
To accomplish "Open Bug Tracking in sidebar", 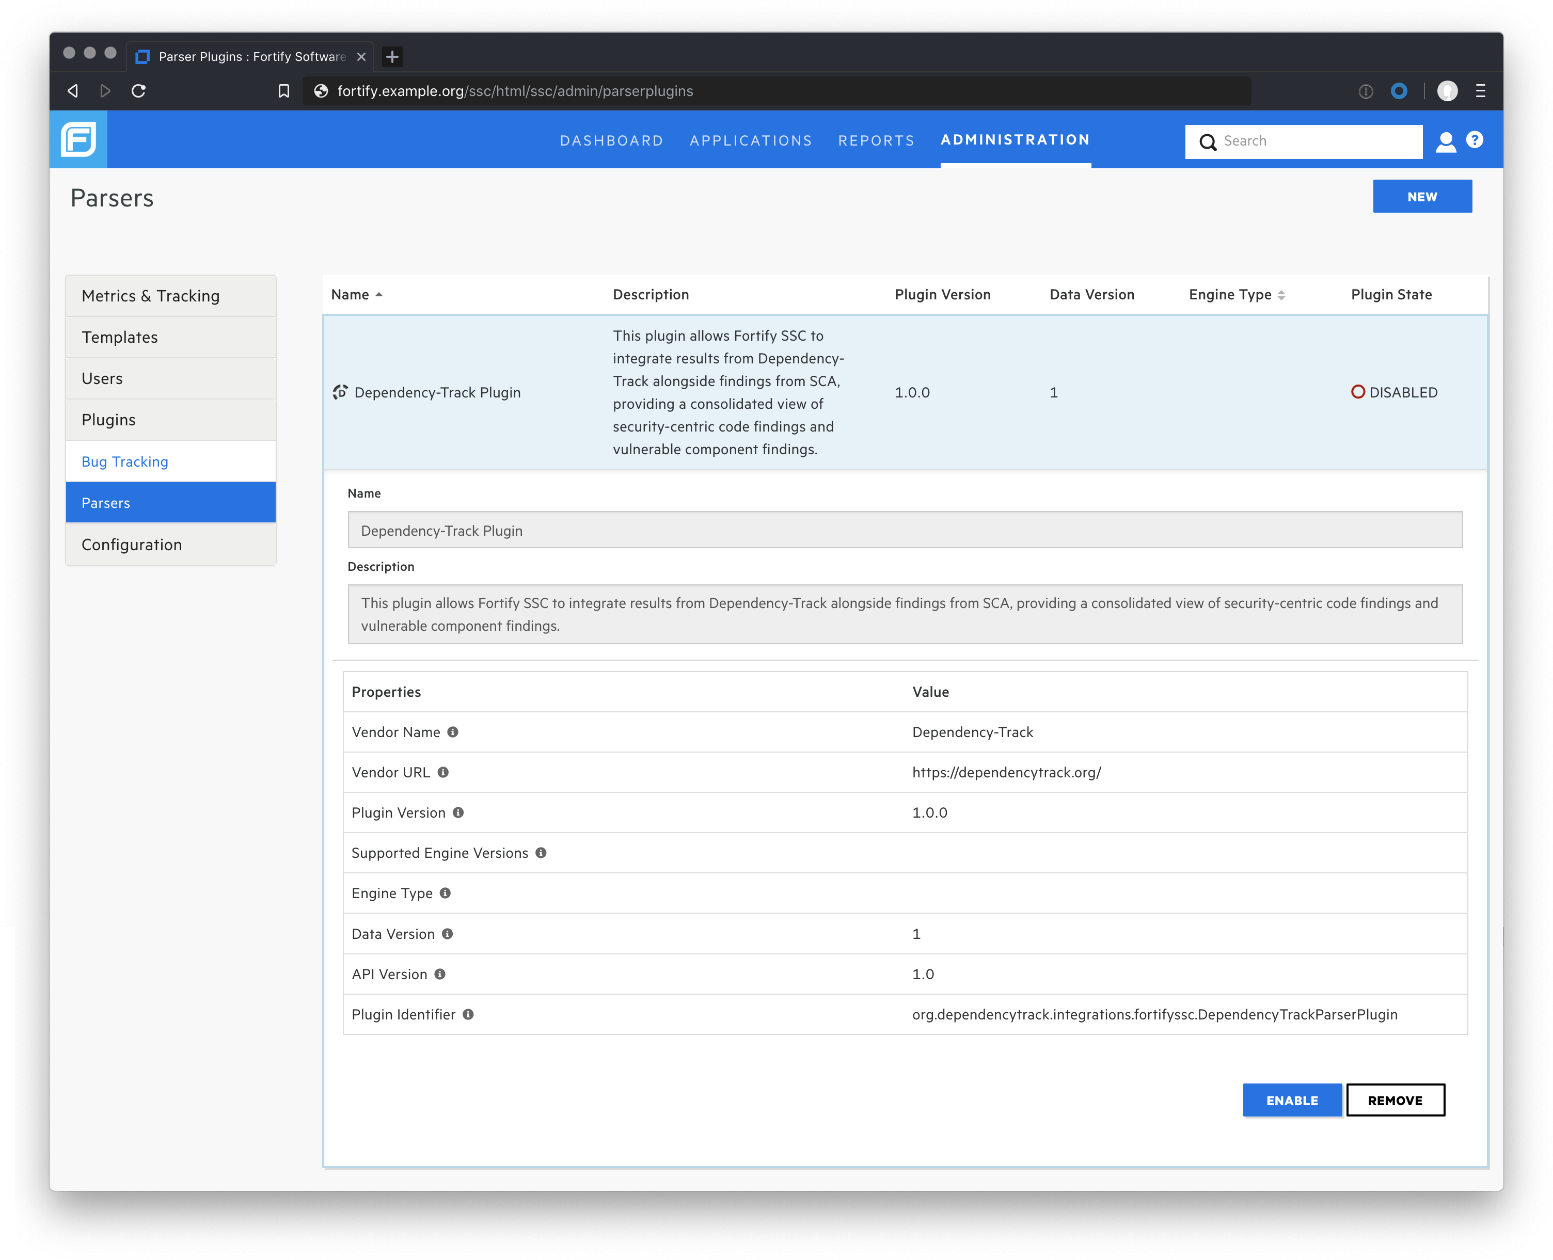I will [170, 461].
